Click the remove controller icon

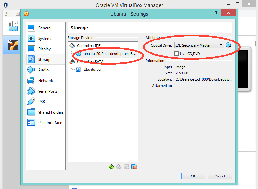119,167
